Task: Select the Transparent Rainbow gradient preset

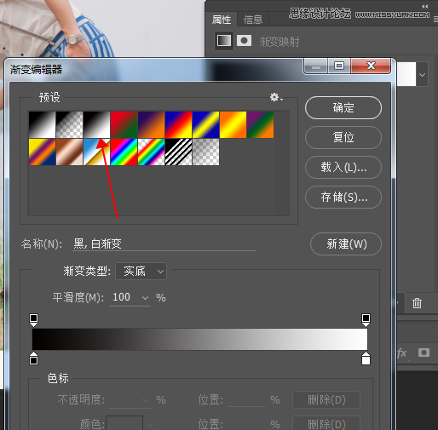Action: tap(151, 152)
